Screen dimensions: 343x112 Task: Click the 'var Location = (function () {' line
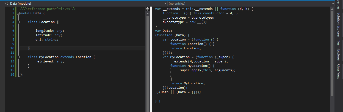click(x=190, y=39)
